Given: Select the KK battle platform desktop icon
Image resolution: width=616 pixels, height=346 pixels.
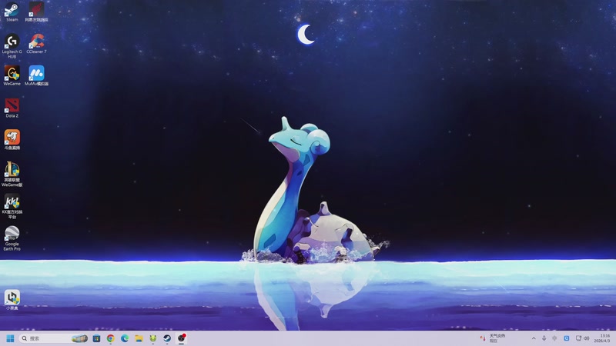Looking at the screenshot, I should tap(12, 207).
